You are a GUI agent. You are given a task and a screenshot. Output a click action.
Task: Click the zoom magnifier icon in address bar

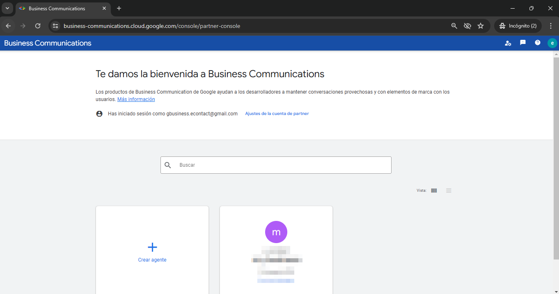pos(454,26)
